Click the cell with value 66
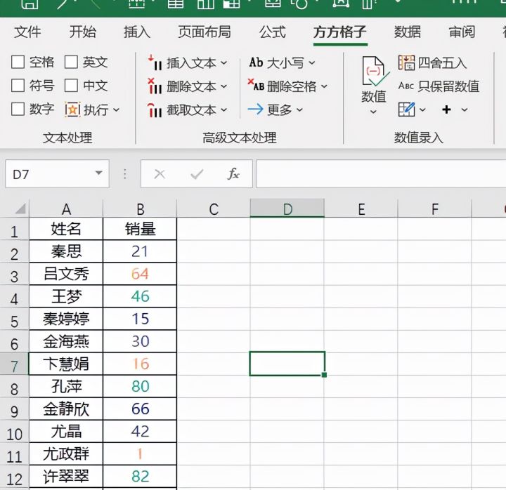This screenshot has width=506, height=490. 140,409
